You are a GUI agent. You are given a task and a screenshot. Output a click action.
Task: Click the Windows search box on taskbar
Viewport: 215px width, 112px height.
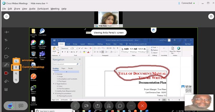point(54,111)
